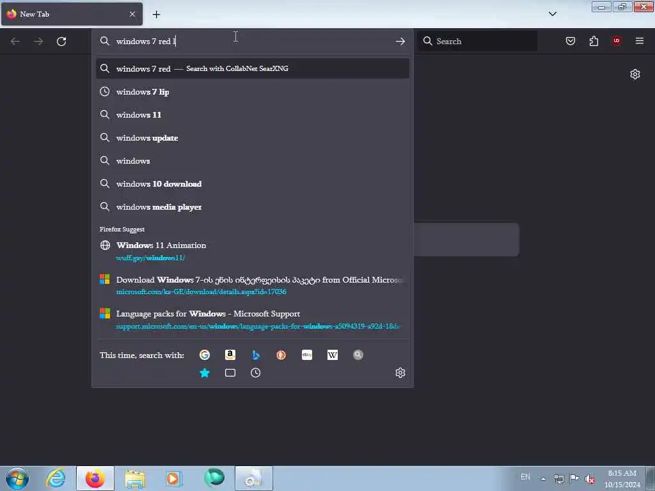Click the Google search engine icon

[x=205, y=355]
